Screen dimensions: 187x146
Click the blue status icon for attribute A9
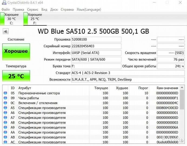point(5,127)
